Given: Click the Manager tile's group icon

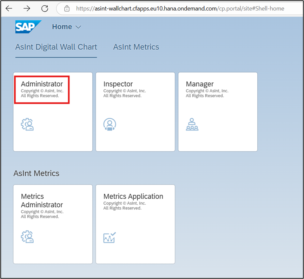Looking at the screenshot, I should click(192, 124).
